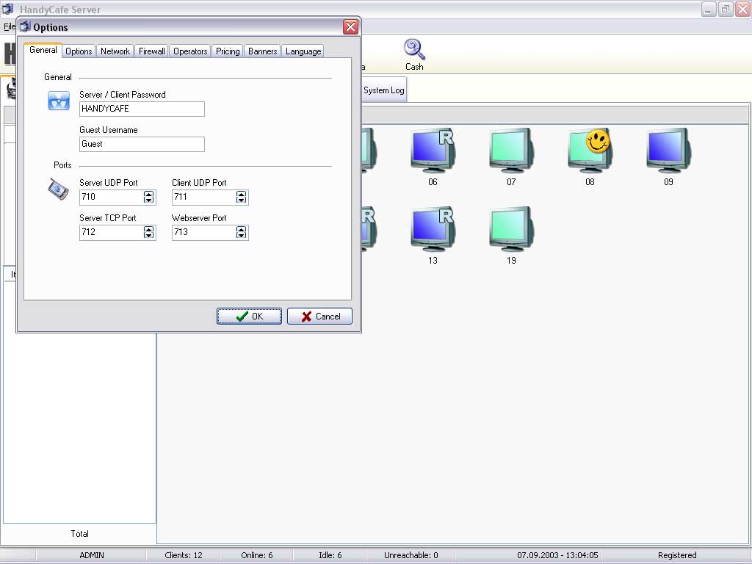
Task: Switch to the Options tab
Action: 79,51
